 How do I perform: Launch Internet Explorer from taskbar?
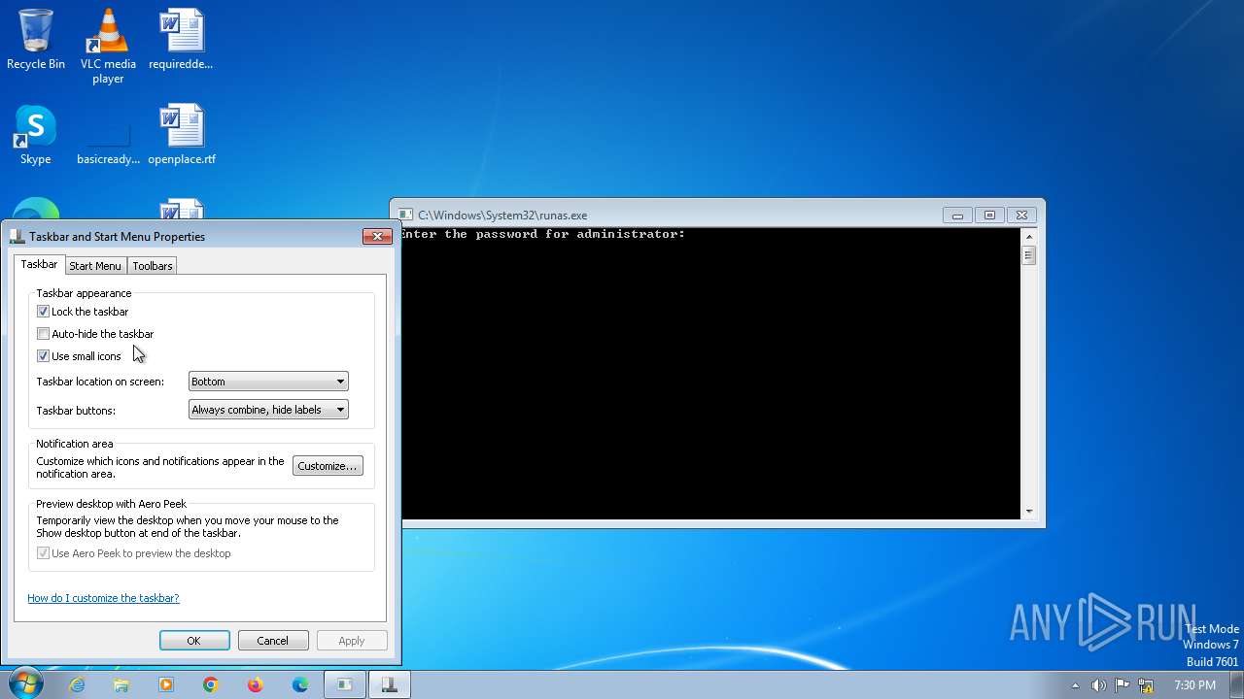(x=77, y=684)
